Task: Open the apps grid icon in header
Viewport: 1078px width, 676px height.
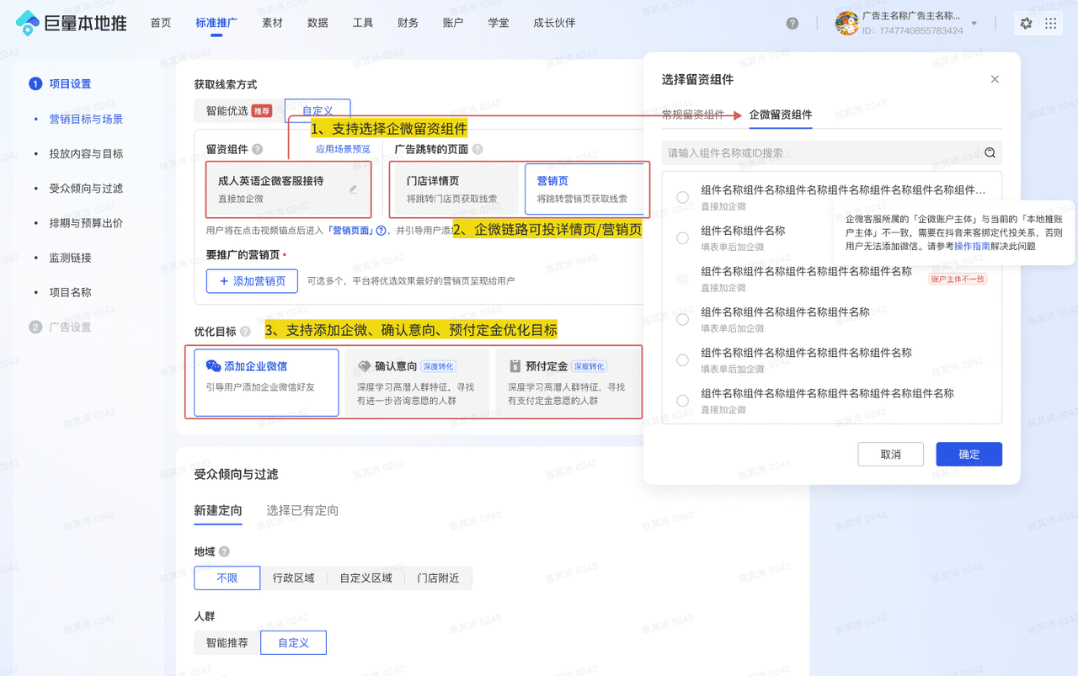Action: point(1050,24)
